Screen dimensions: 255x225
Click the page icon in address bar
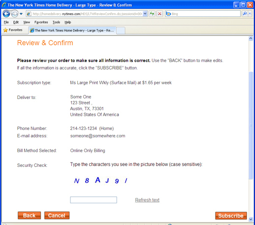29,14
